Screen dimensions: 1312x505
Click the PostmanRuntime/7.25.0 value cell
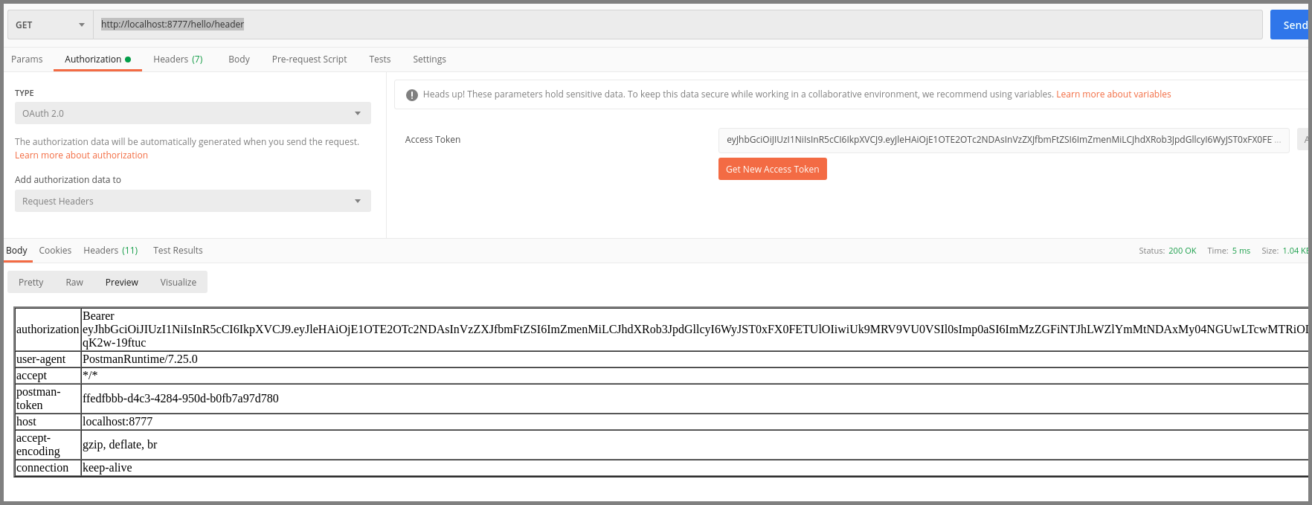tap(695, 359)
